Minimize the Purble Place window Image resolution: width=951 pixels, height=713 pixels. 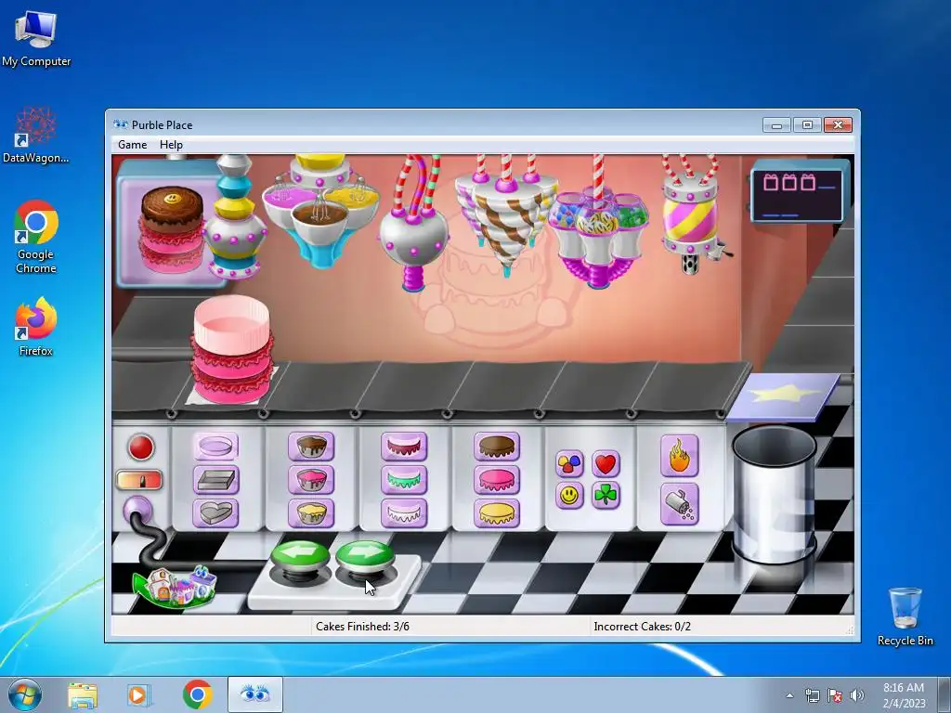(x=777, y=125)
